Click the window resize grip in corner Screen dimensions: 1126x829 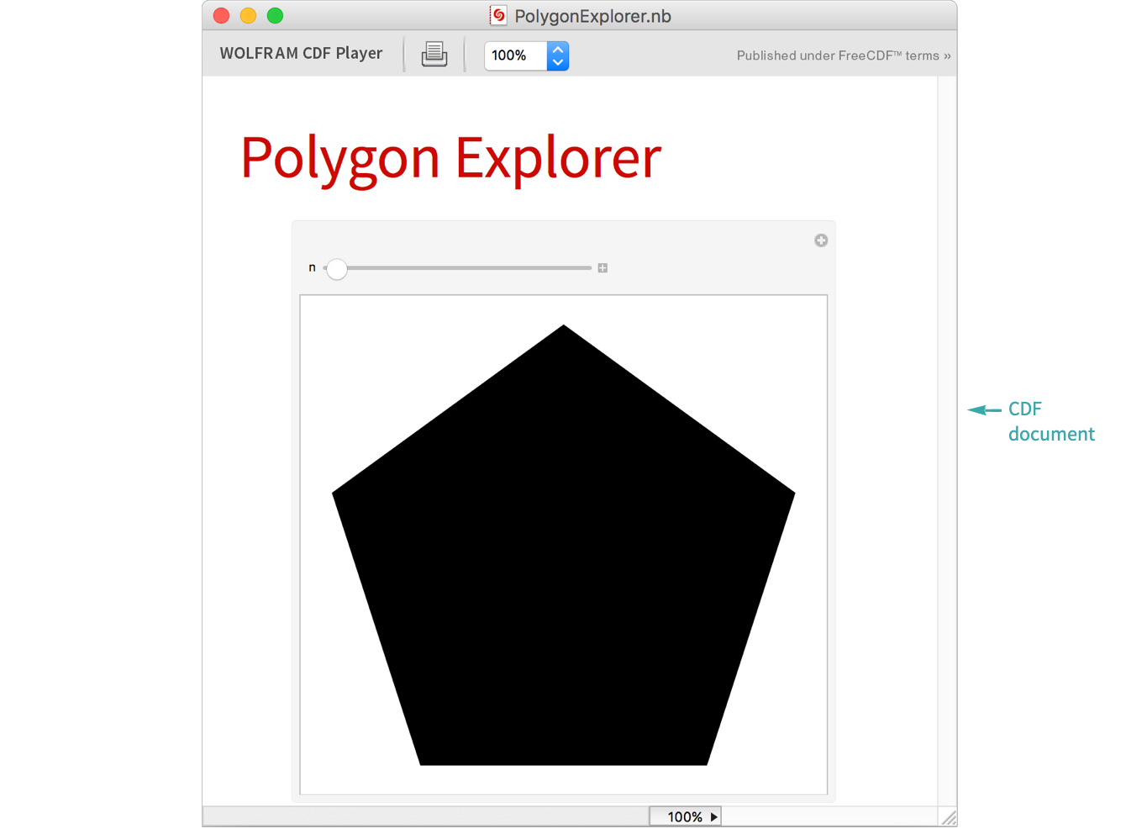click(948, 817)
